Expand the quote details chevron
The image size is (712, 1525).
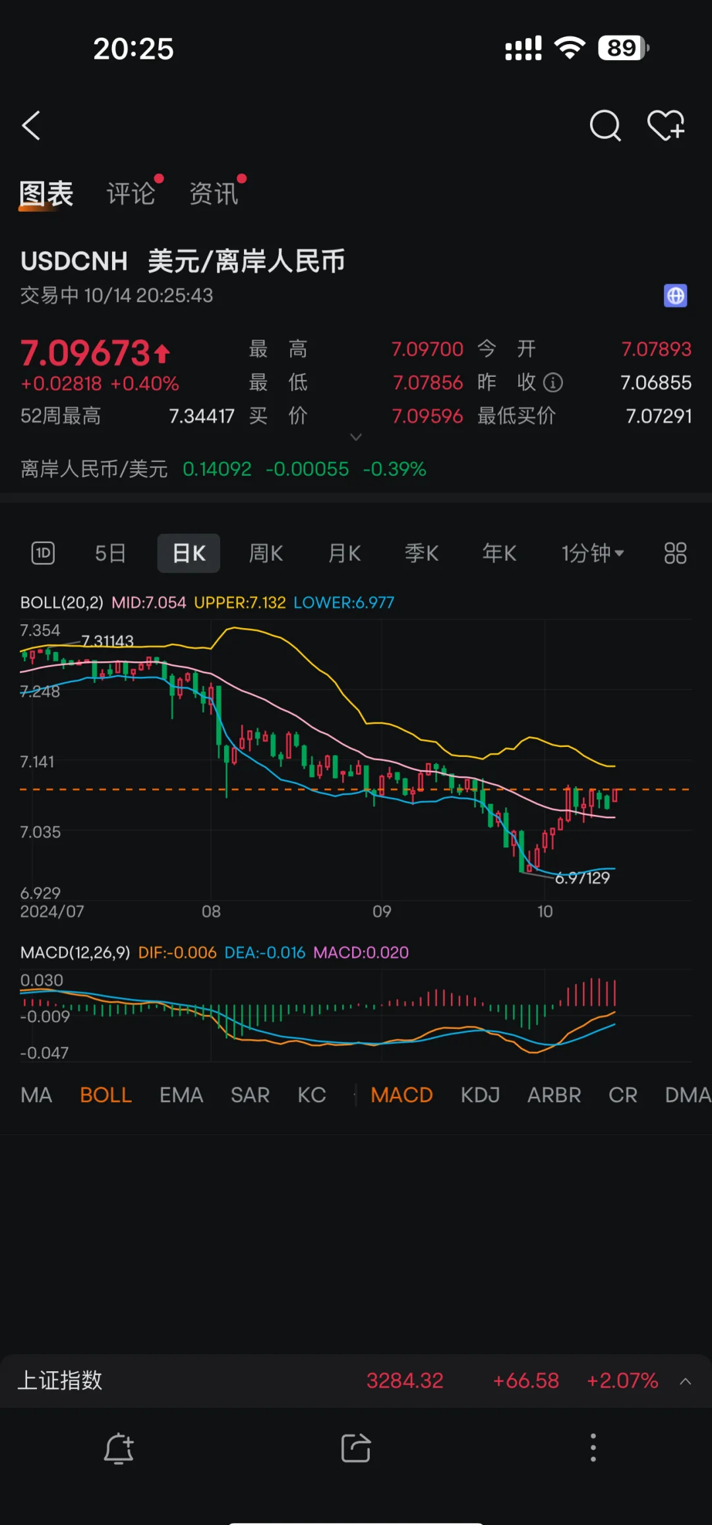tap(356, 437)
